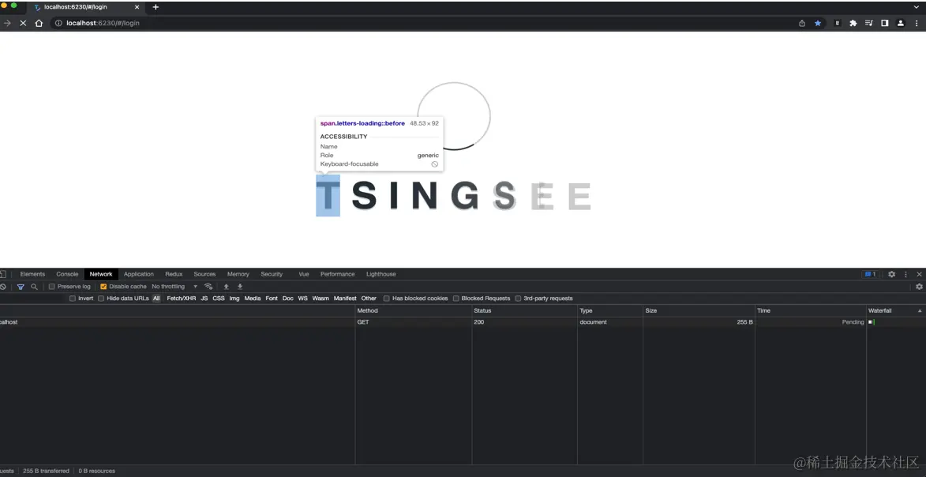Filter requests by JS
This screenshot has height=477, width=926.
[204, 299]
